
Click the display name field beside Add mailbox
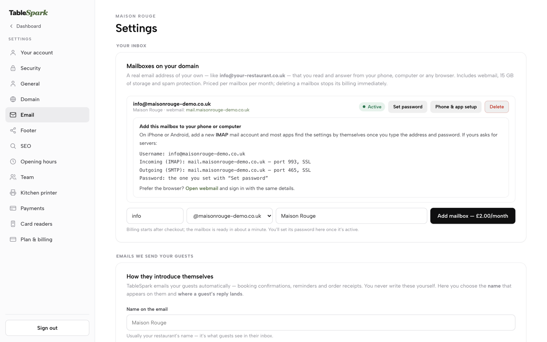click(351, 216)
